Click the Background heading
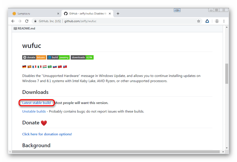237x162 pixels. (x=36, y=145)
